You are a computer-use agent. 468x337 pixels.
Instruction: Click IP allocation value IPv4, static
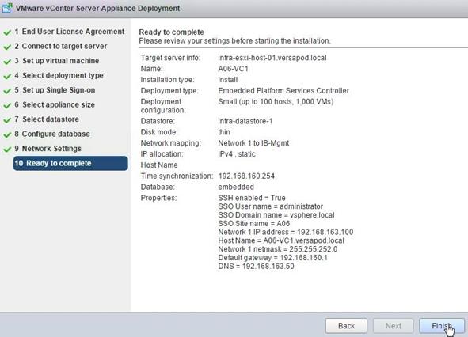237,154
